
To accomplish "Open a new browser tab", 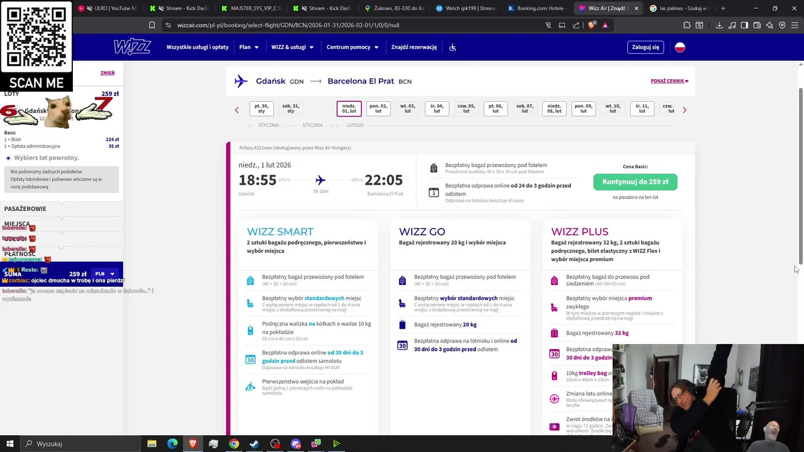I will click(723, 8).
